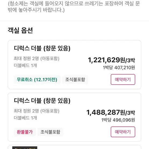Tap the 1박당 407,210원 nightly rate

[119, 68]
